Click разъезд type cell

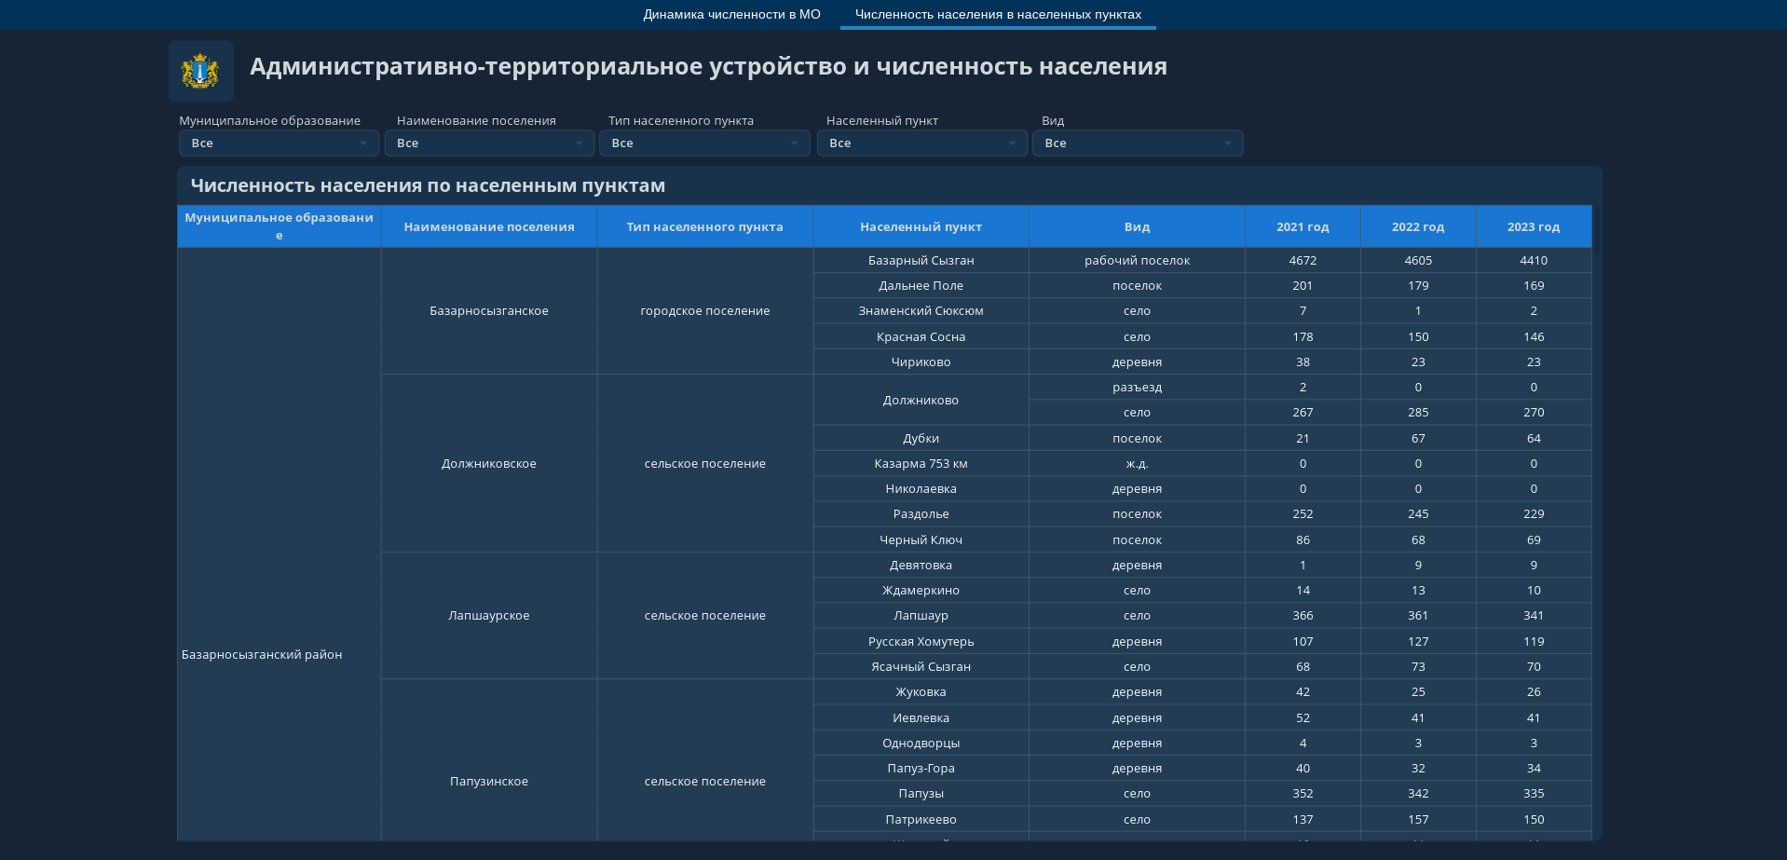1138,387
